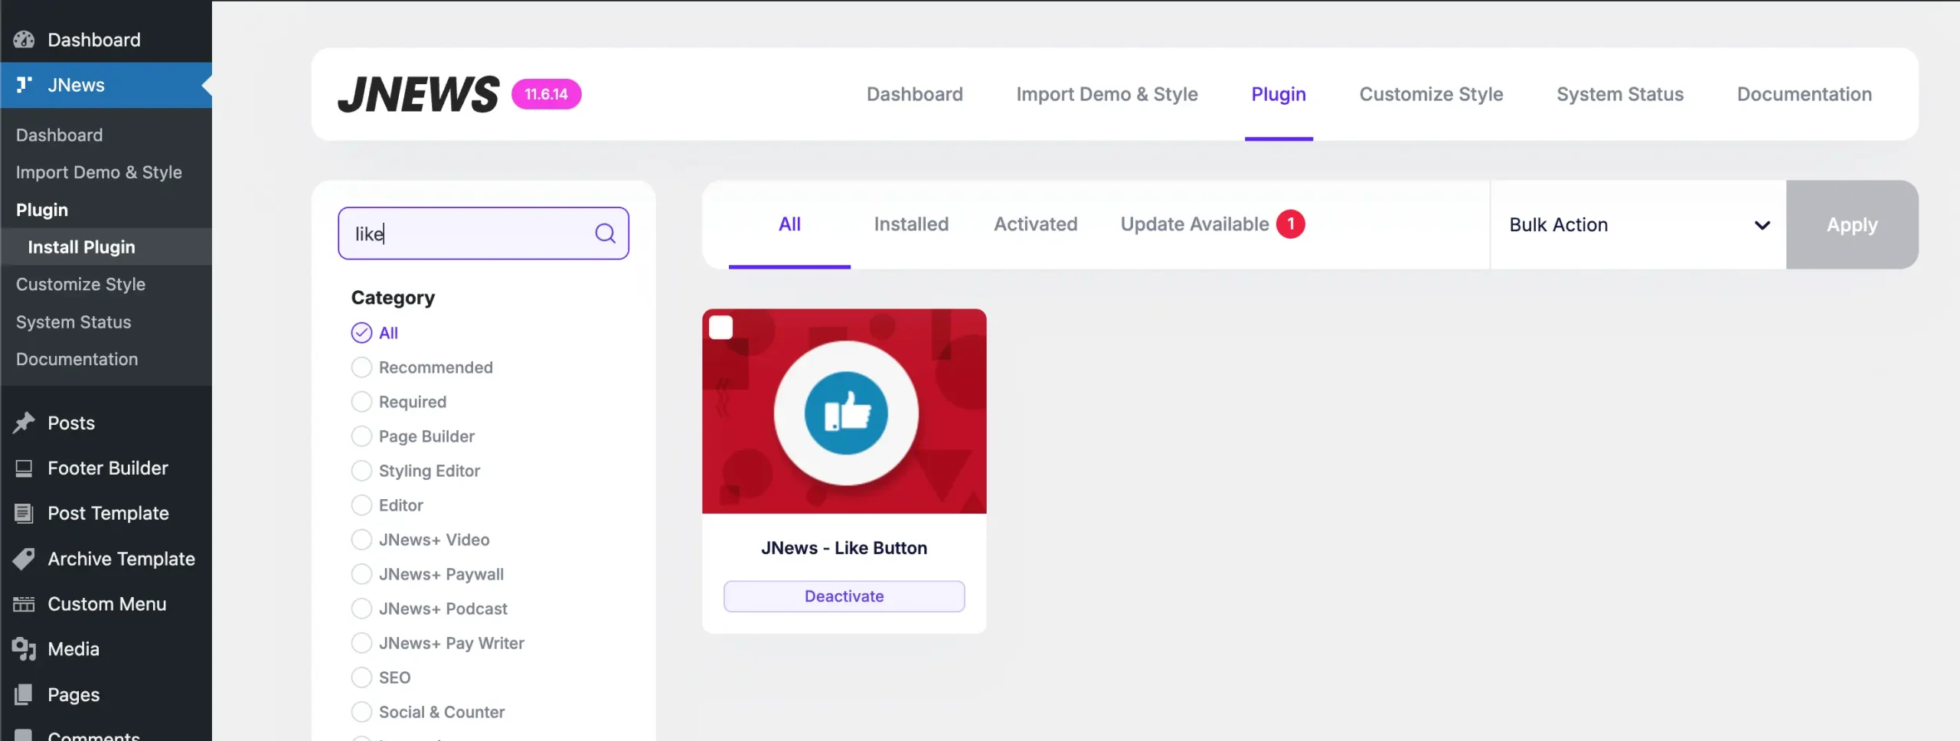Select the Page Builder category radio
The height and width of the screenshot is (741, 1960).
[x=361, y=436]
